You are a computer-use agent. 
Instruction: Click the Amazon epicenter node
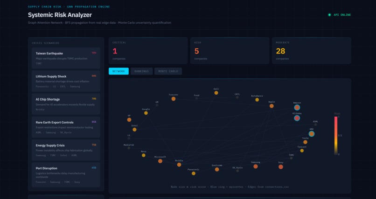click(297, 107)
